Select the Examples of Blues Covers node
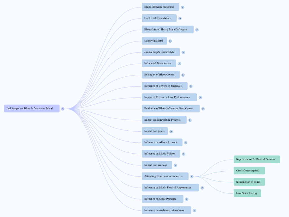The image size is (289, 217). (x=161, y=75)
